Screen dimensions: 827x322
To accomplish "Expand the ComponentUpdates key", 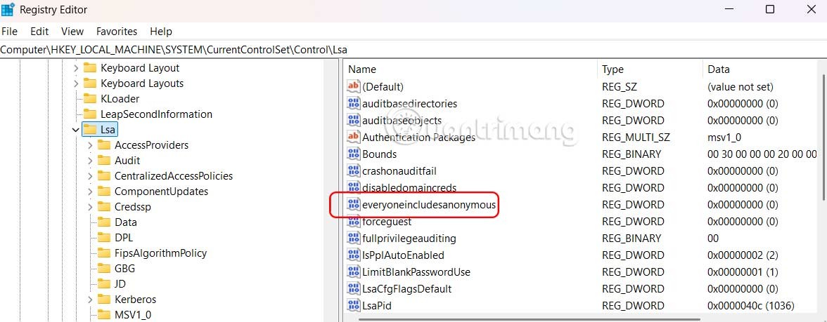I will (90, 192).
